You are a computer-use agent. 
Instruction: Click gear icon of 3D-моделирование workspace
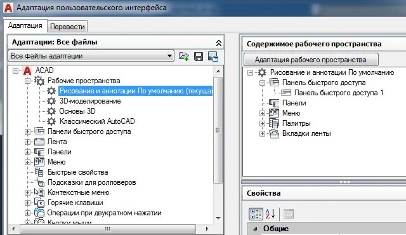(x=51, y=101)
